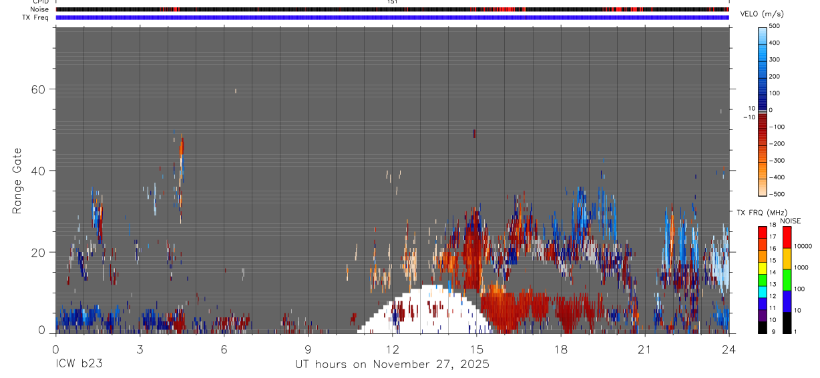Image resolution: width=820 pixels, height=378 pixels.
Task: Click the TX Freq row label at top
Action: coord(35,17)
